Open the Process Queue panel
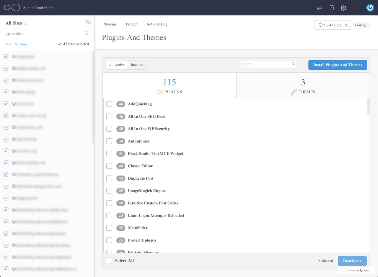Viewport: 378px width, 277px height. point(356,270)
